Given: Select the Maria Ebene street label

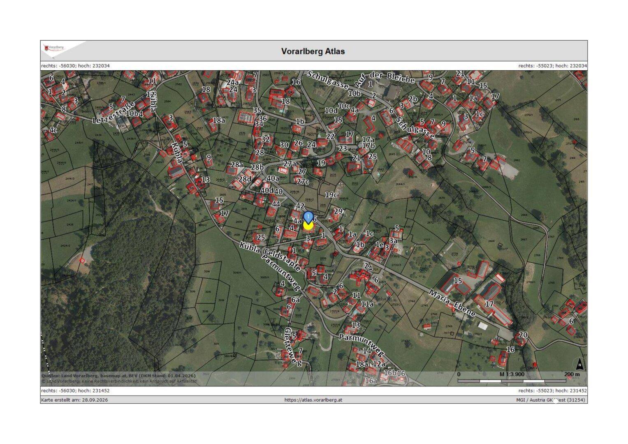Looking at the screenshot, I should click(x=452, y=303).
